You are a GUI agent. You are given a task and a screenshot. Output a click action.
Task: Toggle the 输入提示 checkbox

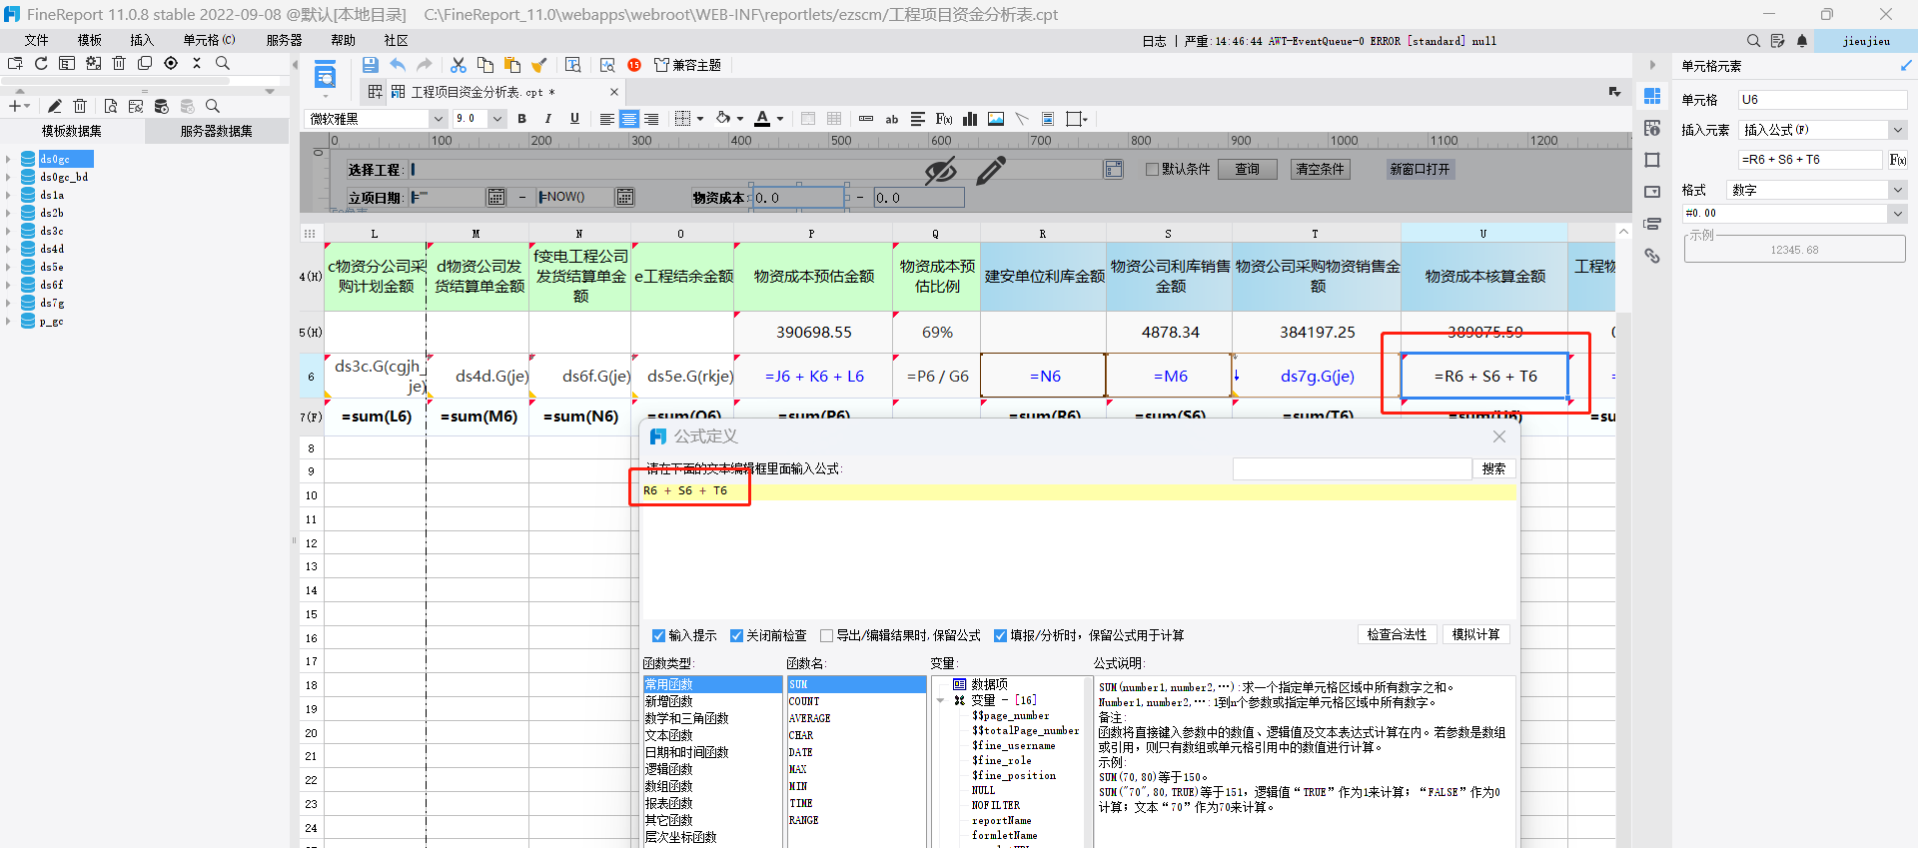click(658, 635)
